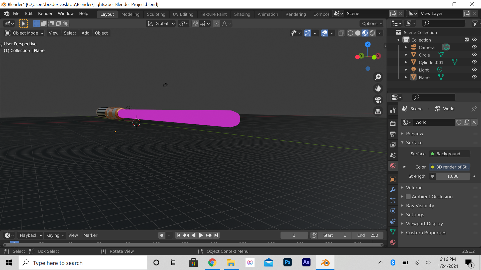
Task: Open the viewport Options dropdown
Action: coord(372,23)
